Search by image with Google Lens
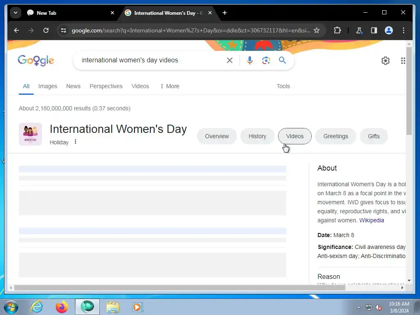The image size is (420, 315). (266, 60)
